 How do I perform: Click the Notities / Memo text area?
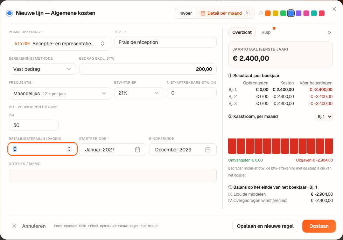[x=113, y=175]
